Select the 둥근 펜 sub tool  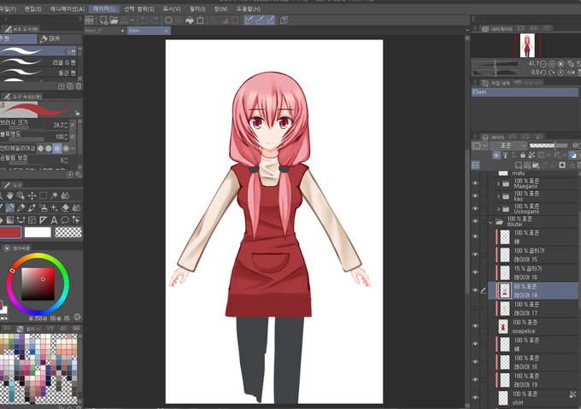[x=38, y=73]
